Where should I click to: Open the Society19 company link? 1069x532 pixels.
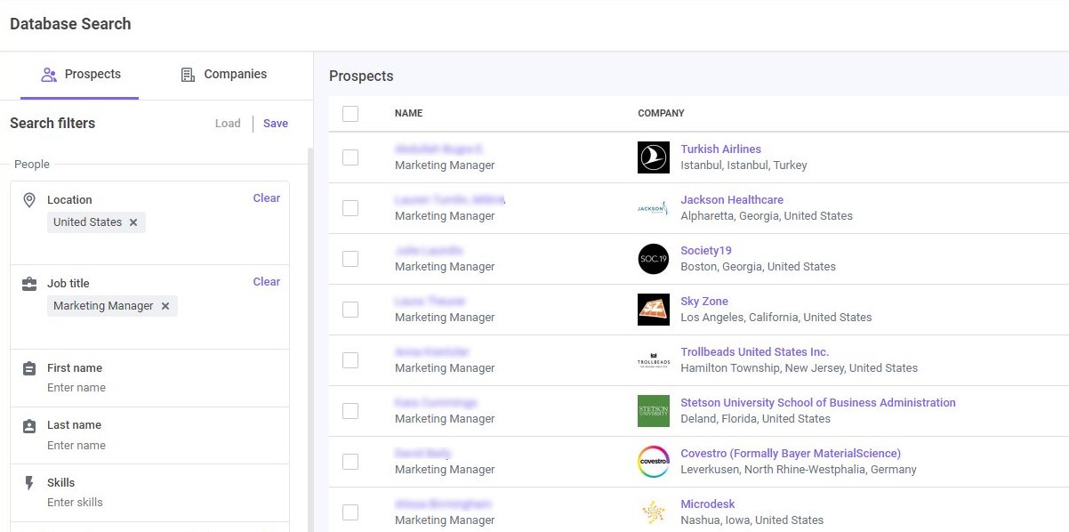pyautogui.click(x=706, y=251)
